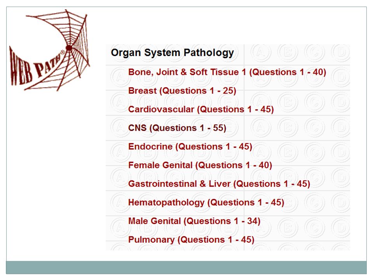Click the WebPath spider web logo

(x=49, y=50)
